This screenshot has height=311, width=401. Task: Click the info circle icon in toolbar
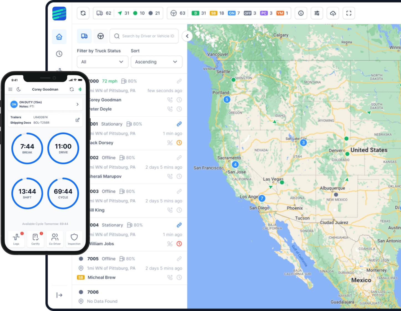pos(301,13)
